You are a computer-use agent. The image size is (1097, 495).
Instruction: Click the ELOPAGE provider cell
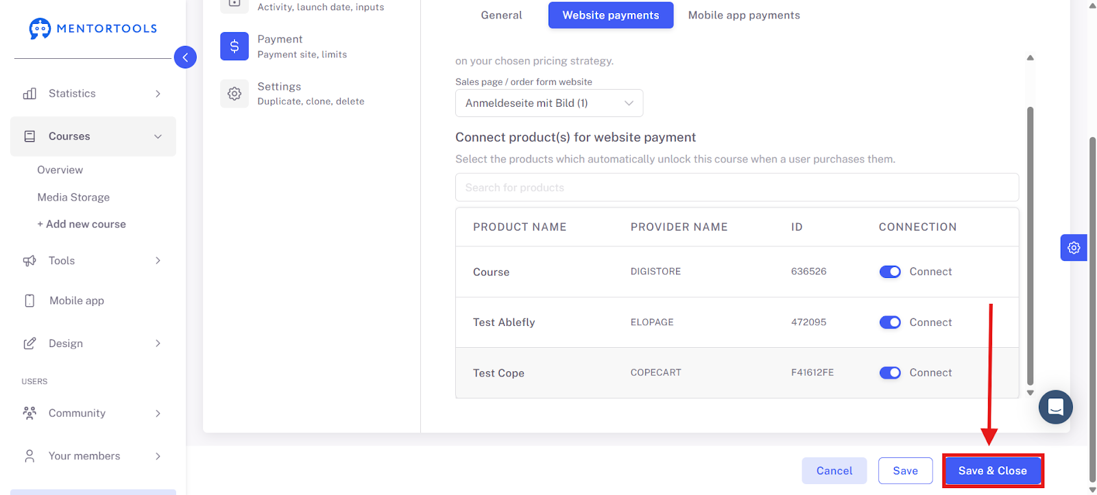click(652, 322)
